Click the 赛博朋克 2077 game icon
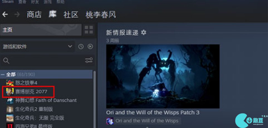Viewport: 268px width, 128px height. point(10,92)
